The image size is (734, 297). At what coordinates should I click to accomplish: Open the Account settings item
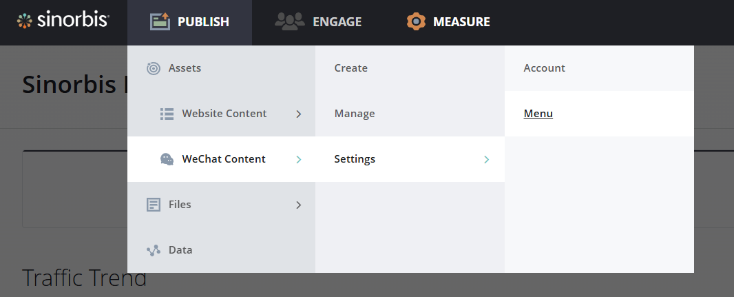tap(544, 68)
